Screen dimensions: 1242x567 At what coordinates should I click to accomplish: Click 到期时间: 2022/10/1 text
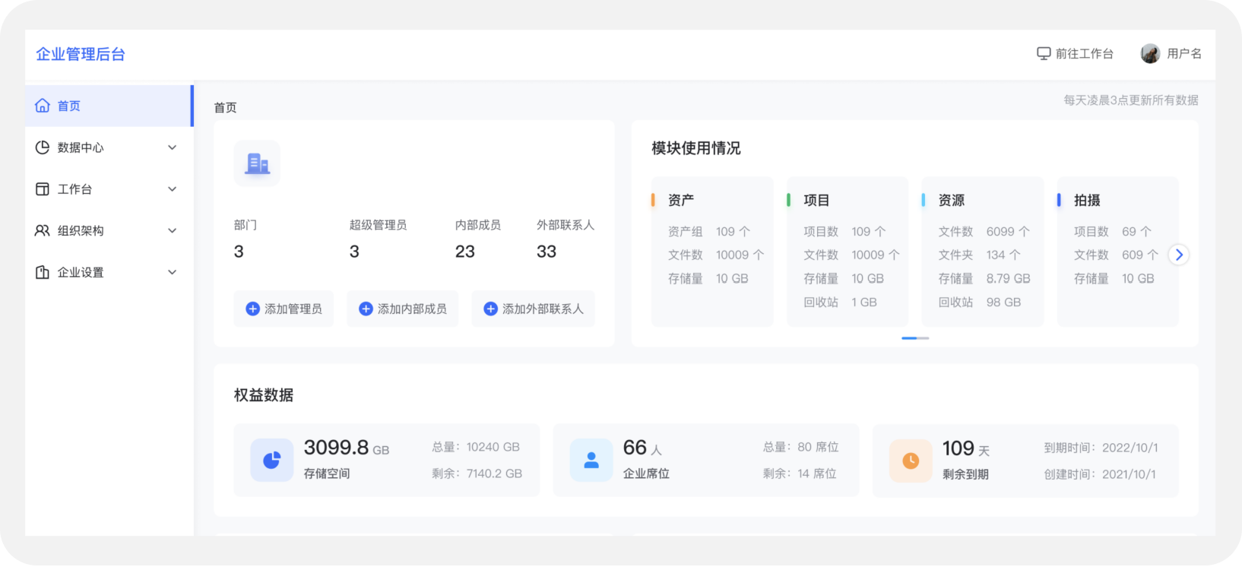(x=1101, y=448)
